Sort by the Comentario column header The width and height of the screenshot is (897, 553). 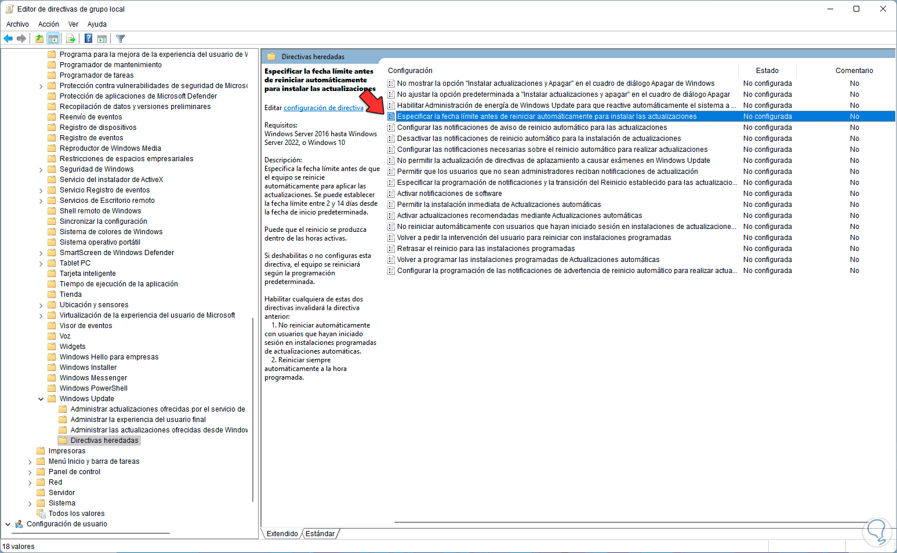point(854,71)
